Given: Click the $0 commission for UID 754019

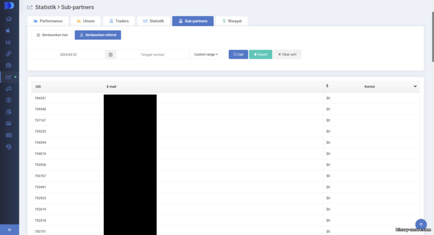Looking at the screenshot, I should (x=328, y=154).
